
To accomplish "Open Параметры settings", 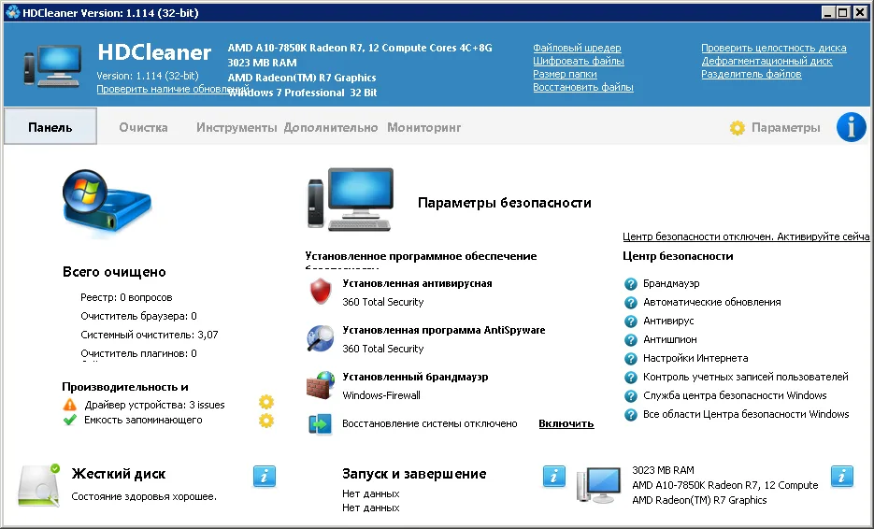I will pyautogui.click(x=785, y=128).
